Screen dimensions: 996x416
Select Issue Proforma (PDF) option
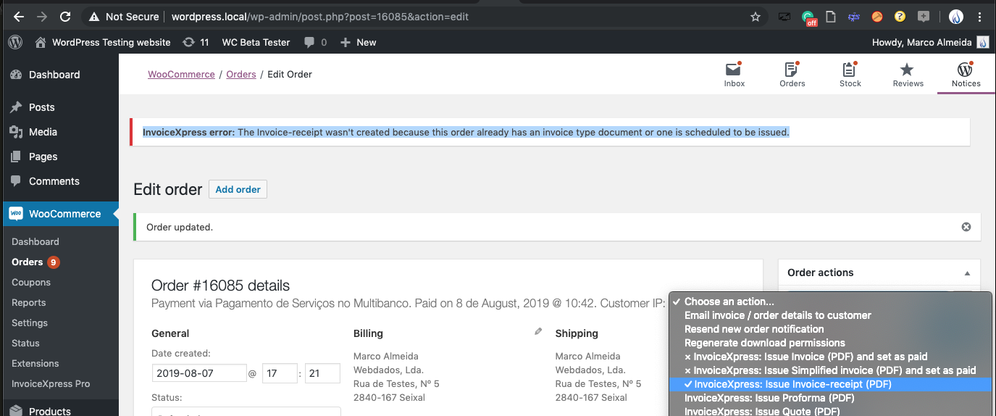click(x=830, y=398)
